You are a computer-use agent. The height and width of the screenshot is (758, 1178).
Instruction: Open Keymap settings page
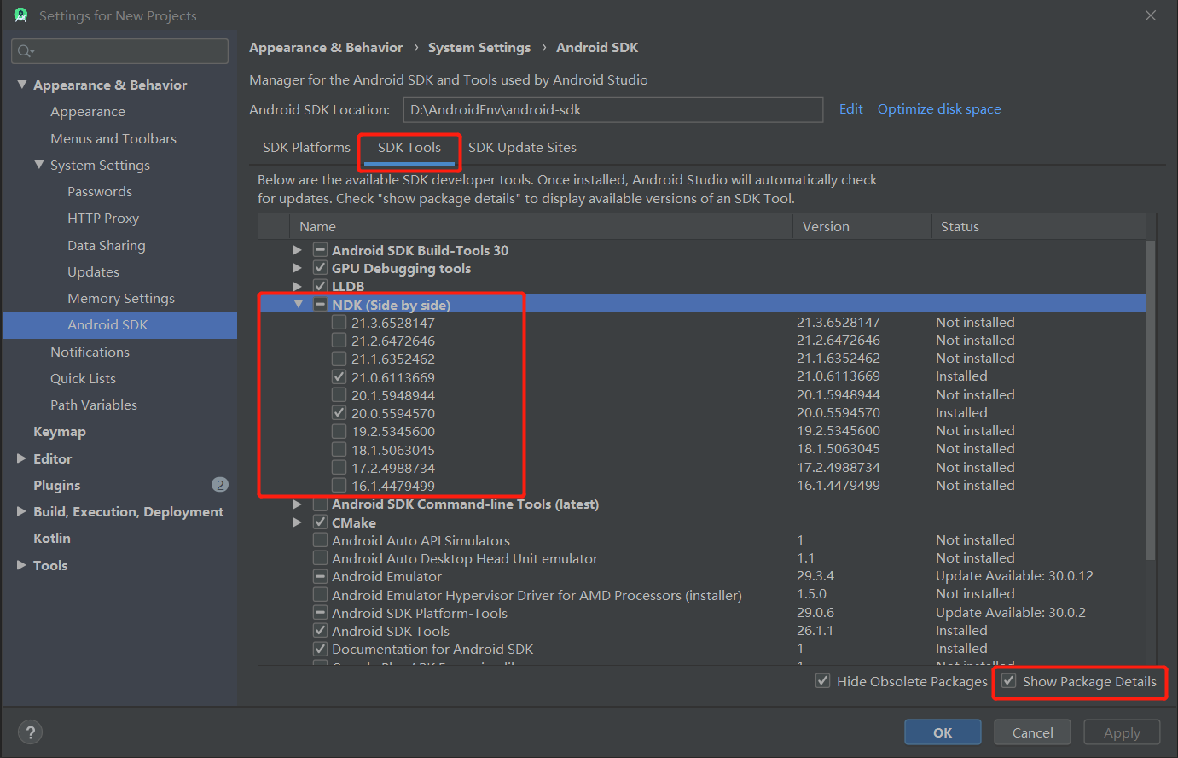pos(60,432)
